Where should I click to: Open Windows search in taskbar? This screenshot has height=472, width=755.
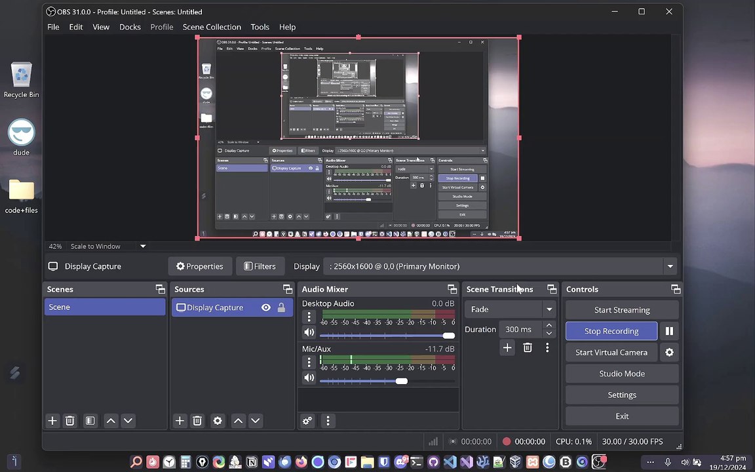(136, 462)
